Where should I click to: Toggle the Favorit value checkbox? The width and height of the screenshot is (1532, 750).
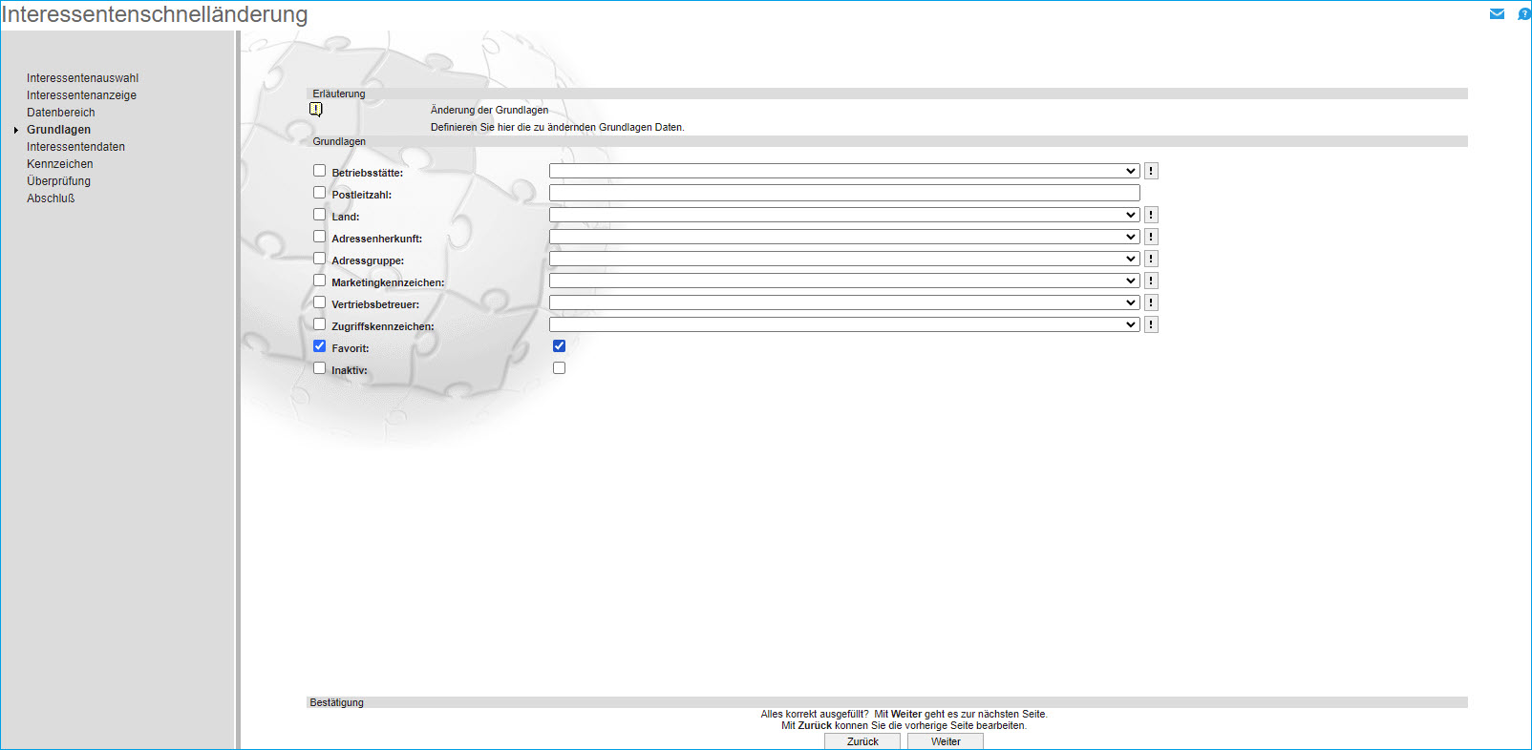[x=560, y=346]
